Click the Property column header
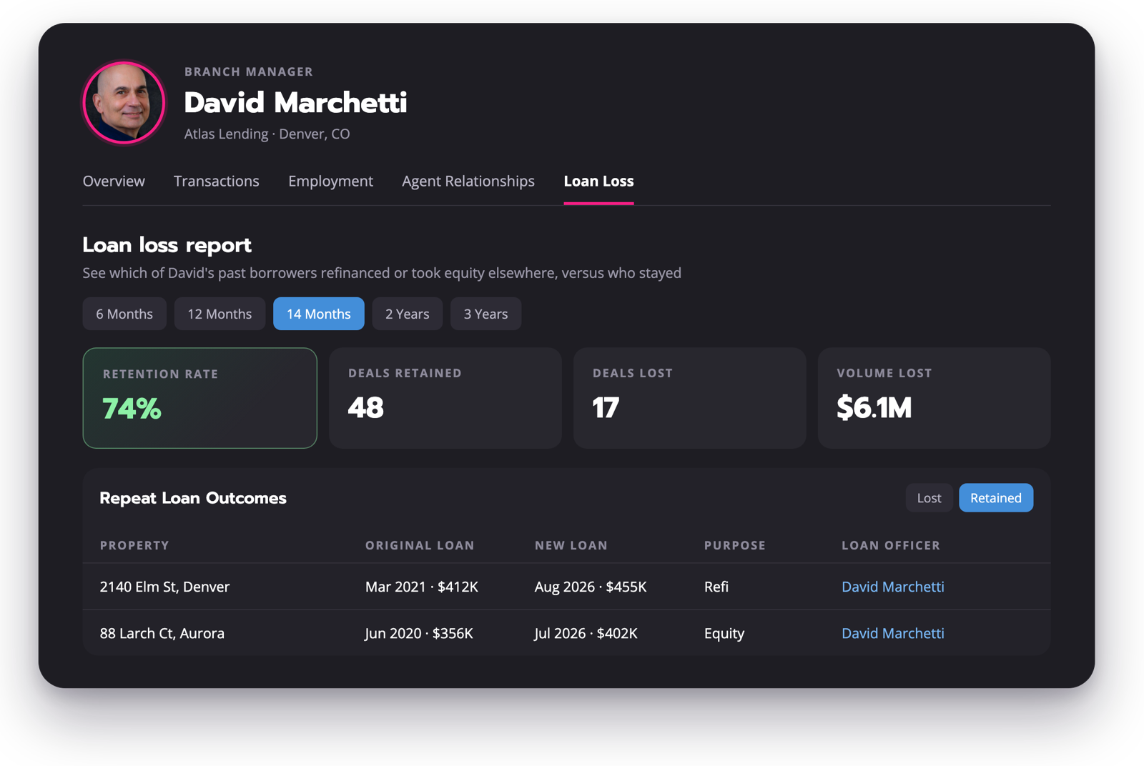This screenshot has height=766, width=1144. point(134,545)
